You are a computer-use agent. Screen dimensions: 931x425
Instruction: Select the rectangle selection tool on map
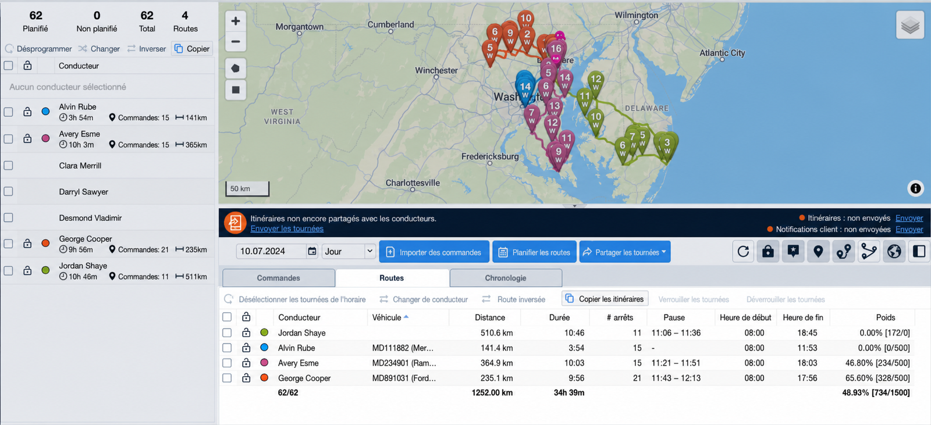tap(236, 90)
